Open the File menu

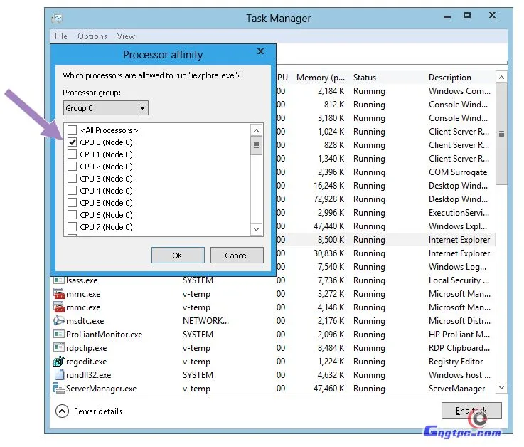pyautogui.click(x=61, y=36)
